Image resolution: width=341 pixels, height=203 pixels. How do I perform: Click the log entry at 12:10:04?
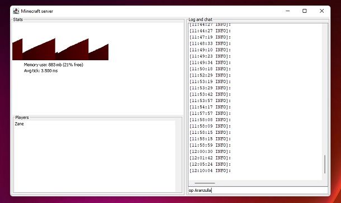[210, 171]
